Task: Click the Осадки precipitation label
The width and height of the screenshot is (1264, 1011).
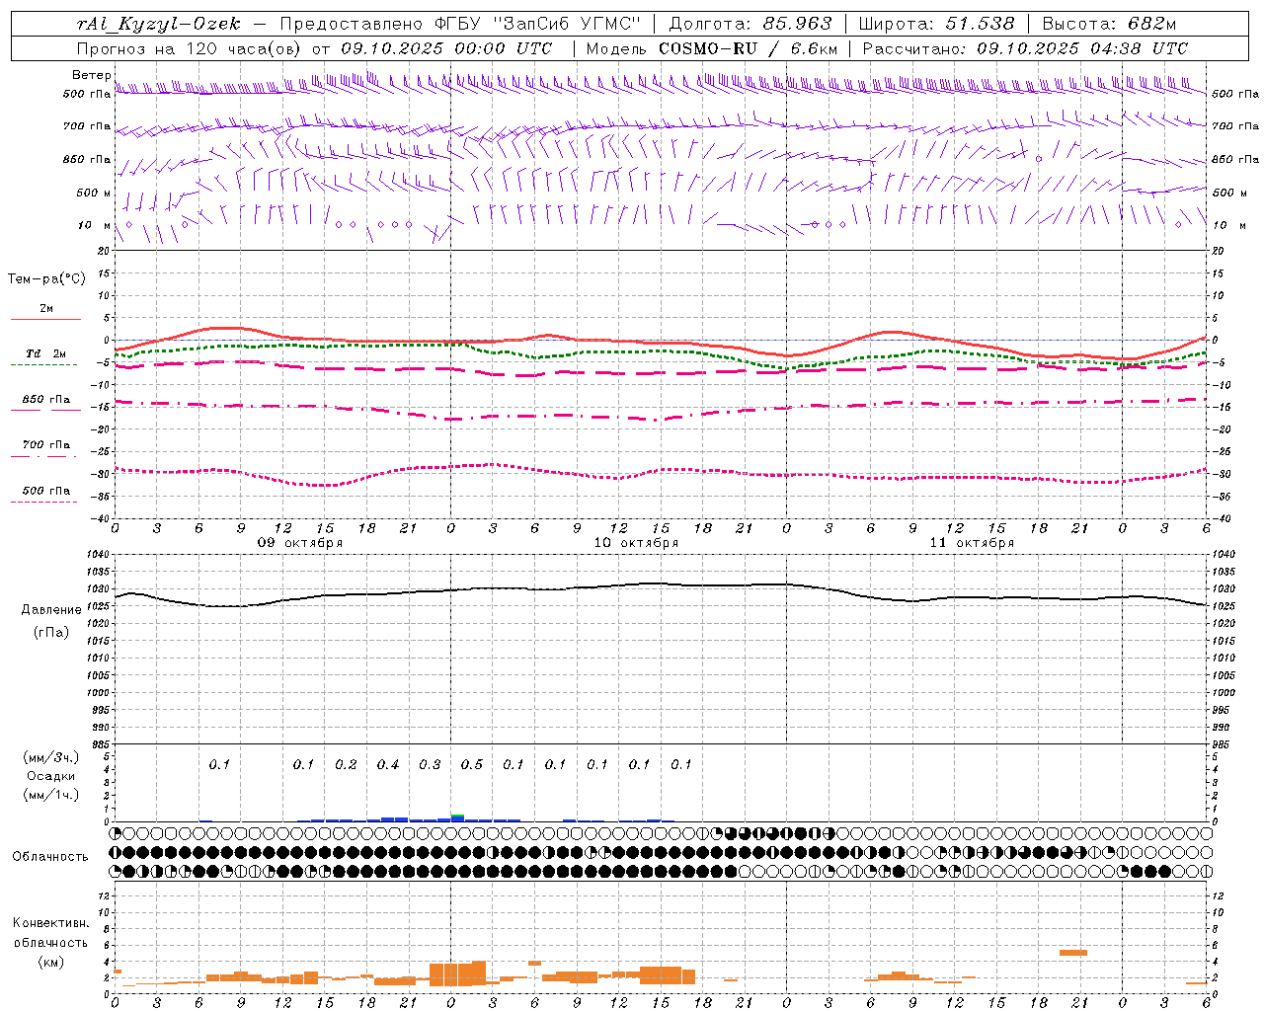Action: pyautogui.click(x=51, y=776)
